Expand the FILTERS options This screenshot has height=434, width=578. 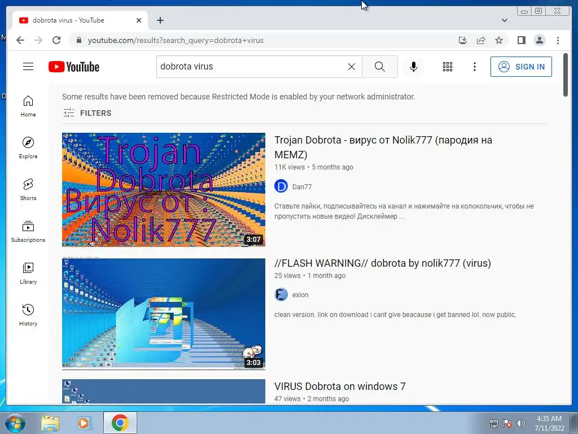coord(87,113)
